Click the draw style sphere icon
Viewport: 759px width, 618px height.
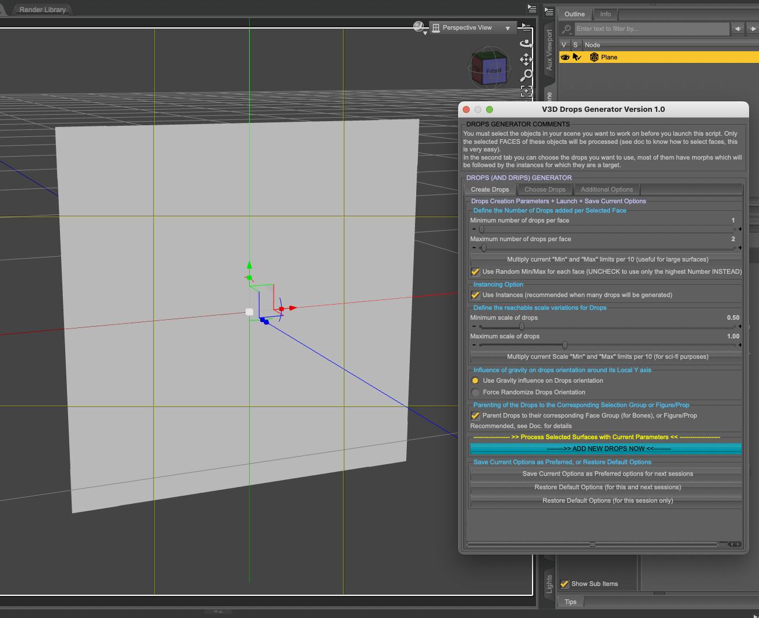(x=418, y=27)
